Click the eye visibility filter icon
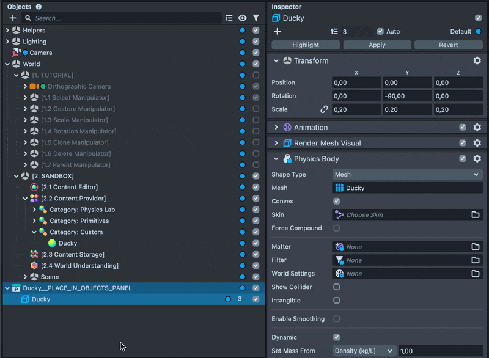489x358 pixels. 243,18
